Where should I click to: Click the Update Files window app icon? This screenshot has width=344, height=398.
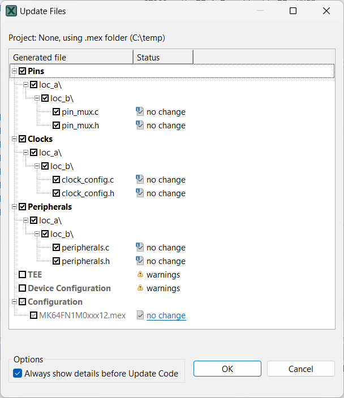click(x=11, y=11)
